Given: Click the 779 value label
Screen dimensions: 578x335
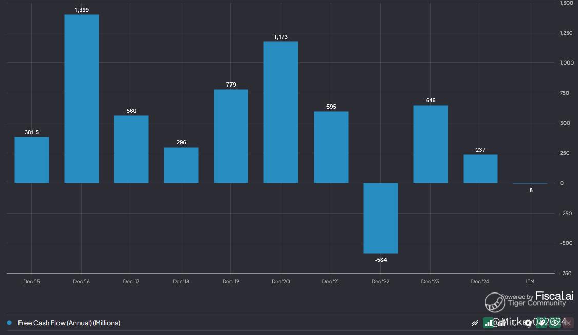Looking at the screenshot, I should coord(231,85).
